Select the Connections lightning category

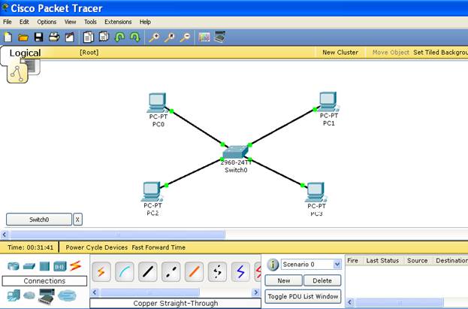coord(75,265)
